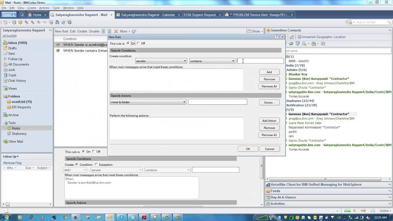The height and width of the screenshot is (221, 393).
Task: Click the Windows Start button
Action: coord(6,217)
